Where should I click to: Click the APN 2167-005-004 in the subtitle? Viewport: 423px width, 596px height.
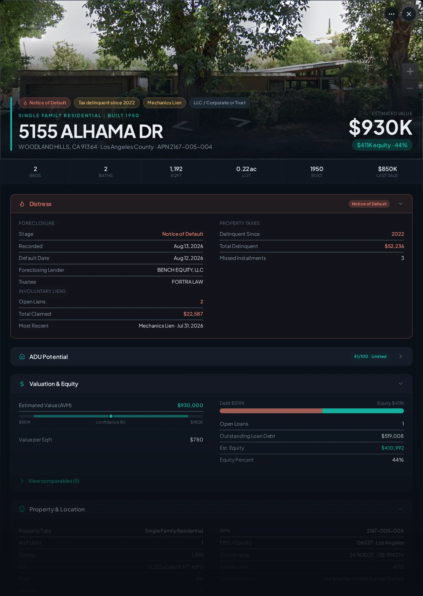[x=184, y=147]
